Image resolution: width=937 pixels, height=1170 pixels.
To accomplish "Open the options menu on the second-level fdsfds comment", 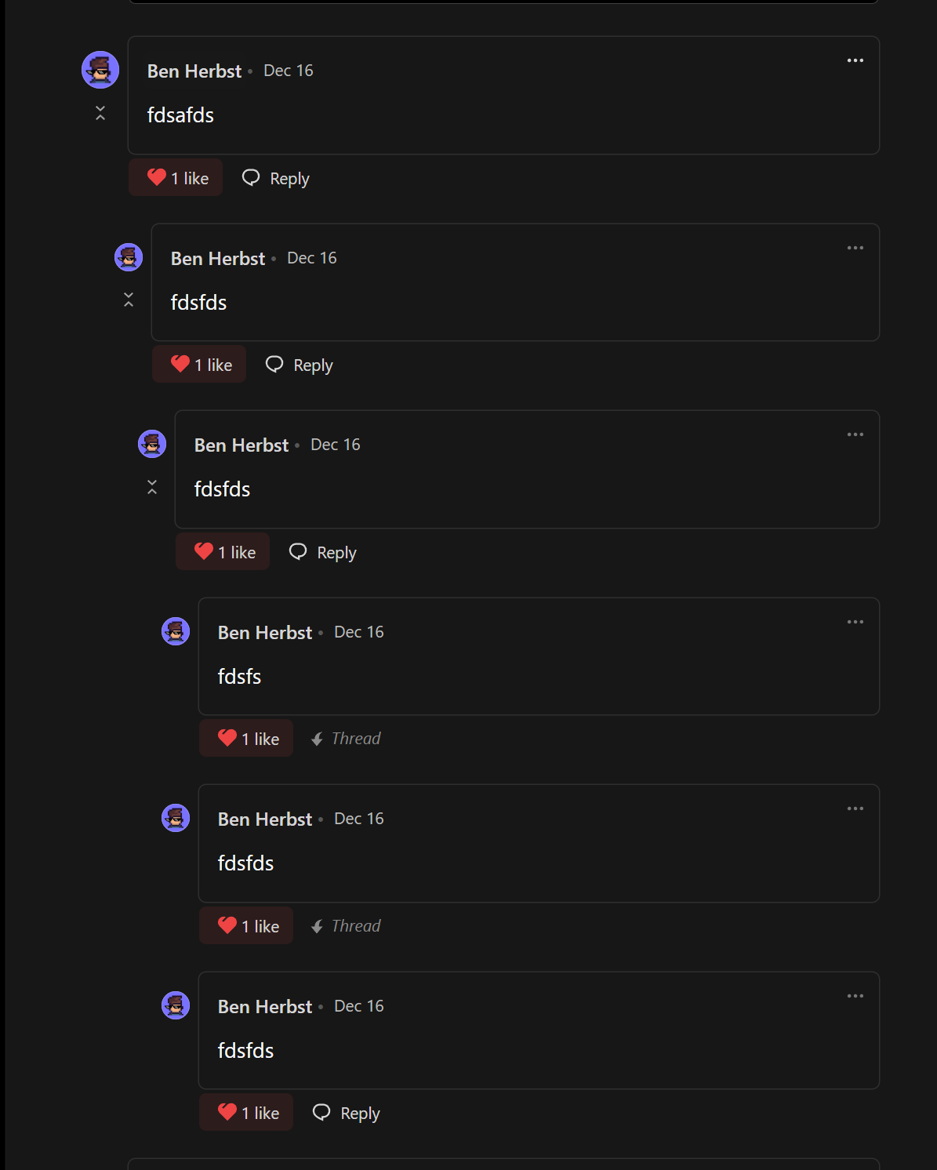I will click(855, 248).
